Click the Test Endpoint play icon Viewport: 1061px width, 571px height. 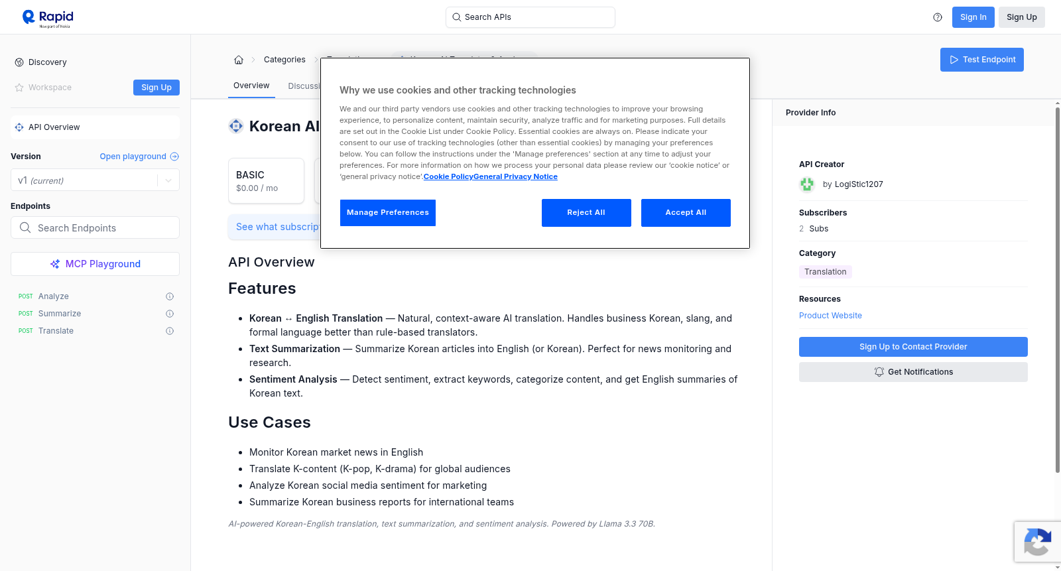point(954,60)
